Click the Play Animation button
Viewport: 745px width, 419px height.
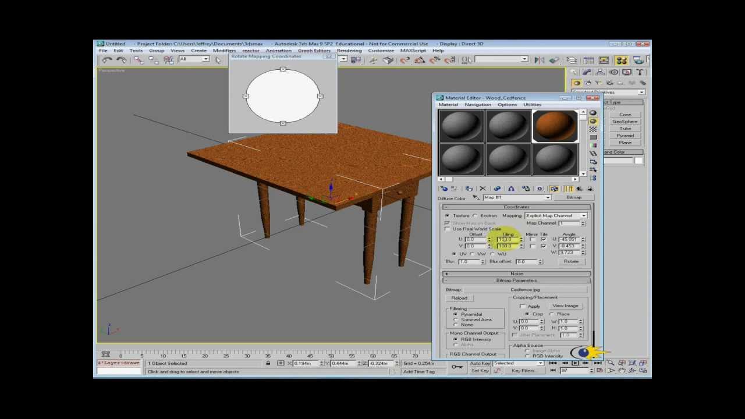[x=575, y=363]
